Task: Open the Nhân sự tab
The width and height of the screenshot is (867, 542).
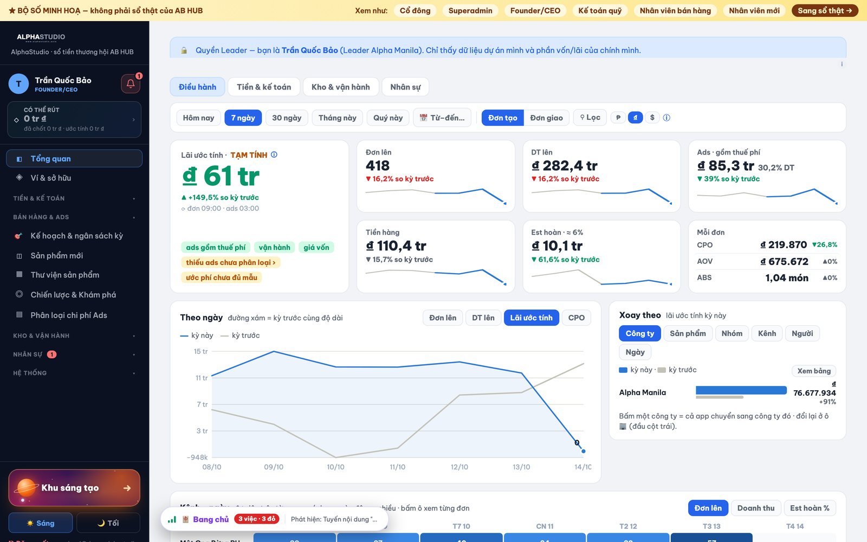Action: point(405,87)
